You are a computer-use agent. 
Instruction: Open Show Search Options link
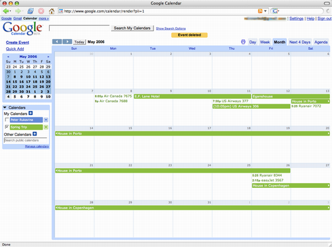[x=171, y=29]
